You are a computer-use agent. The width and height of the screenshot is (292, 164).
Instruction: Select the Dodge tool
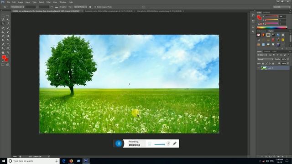coord(8,40)
